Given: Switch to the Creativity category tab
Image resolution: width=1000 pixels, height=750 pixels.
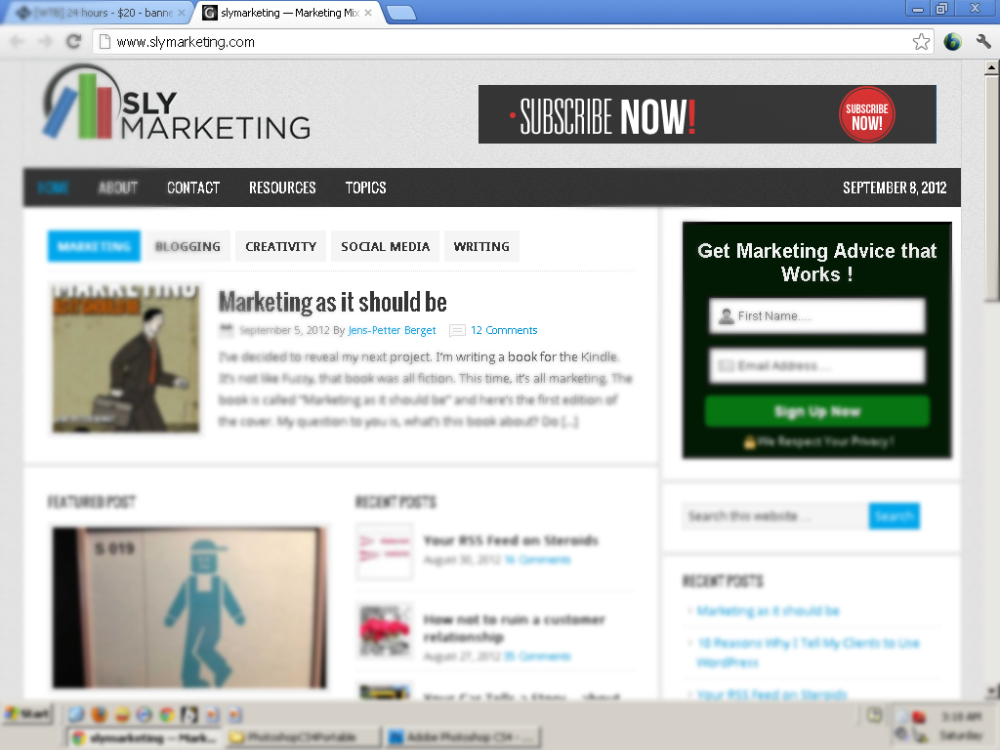Looking at the screenshot, I should point(280,246).
